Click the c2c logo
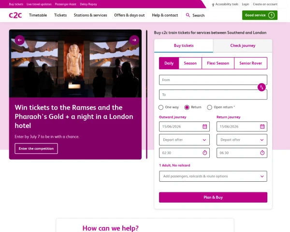This screenshot has width=290, height=232. click(x=15, y=15)
